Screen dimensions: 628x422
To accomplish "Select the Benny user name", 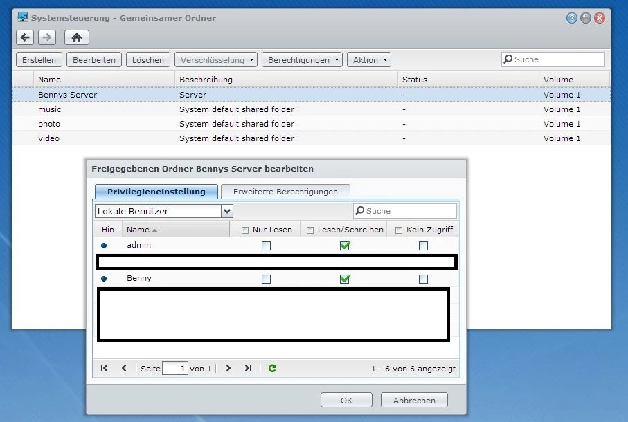I will [x=139, y=278].
